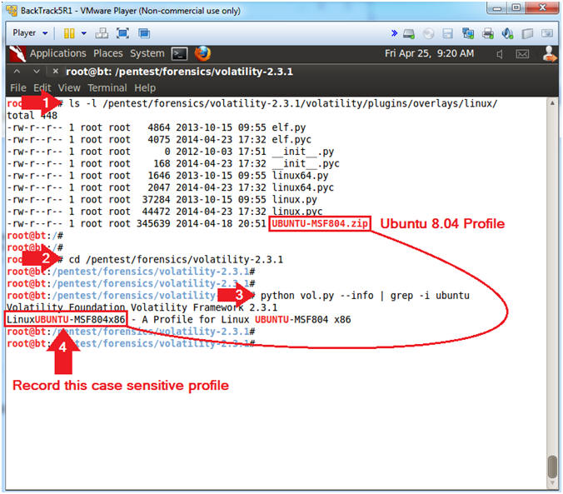Open the terminal File menu
Image resolution: width=563 pixels, height=494 pixels.
click(18, 88)
